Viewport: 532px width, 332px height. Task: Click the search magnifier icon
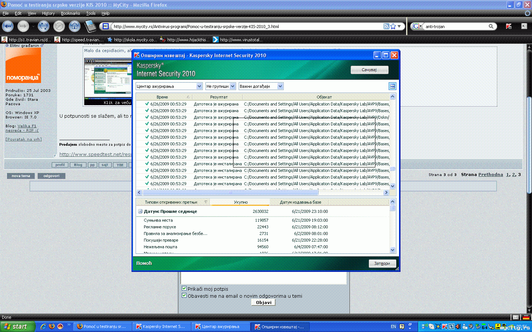point(491,26)
